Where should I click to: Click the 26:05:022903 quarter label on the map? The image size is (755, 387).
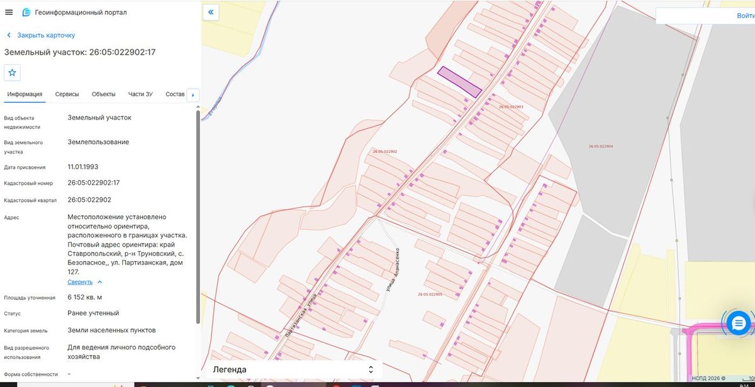pos(512,107)
